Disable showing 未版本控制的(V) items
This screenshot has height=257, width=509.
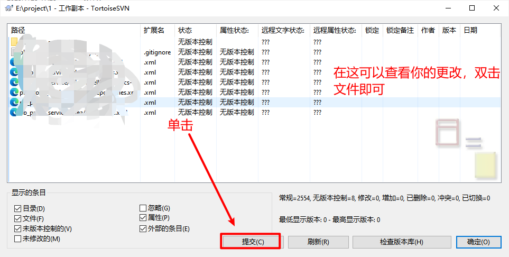17,229
